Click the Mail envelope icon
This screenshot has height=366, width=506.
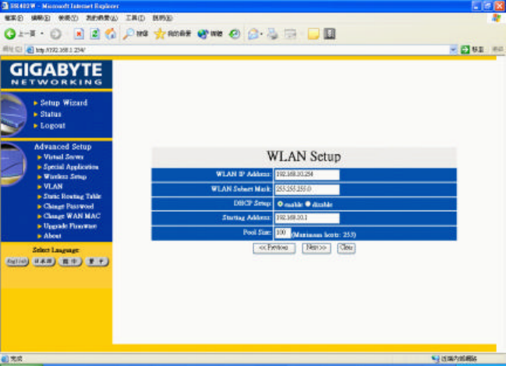pos(253,33)
